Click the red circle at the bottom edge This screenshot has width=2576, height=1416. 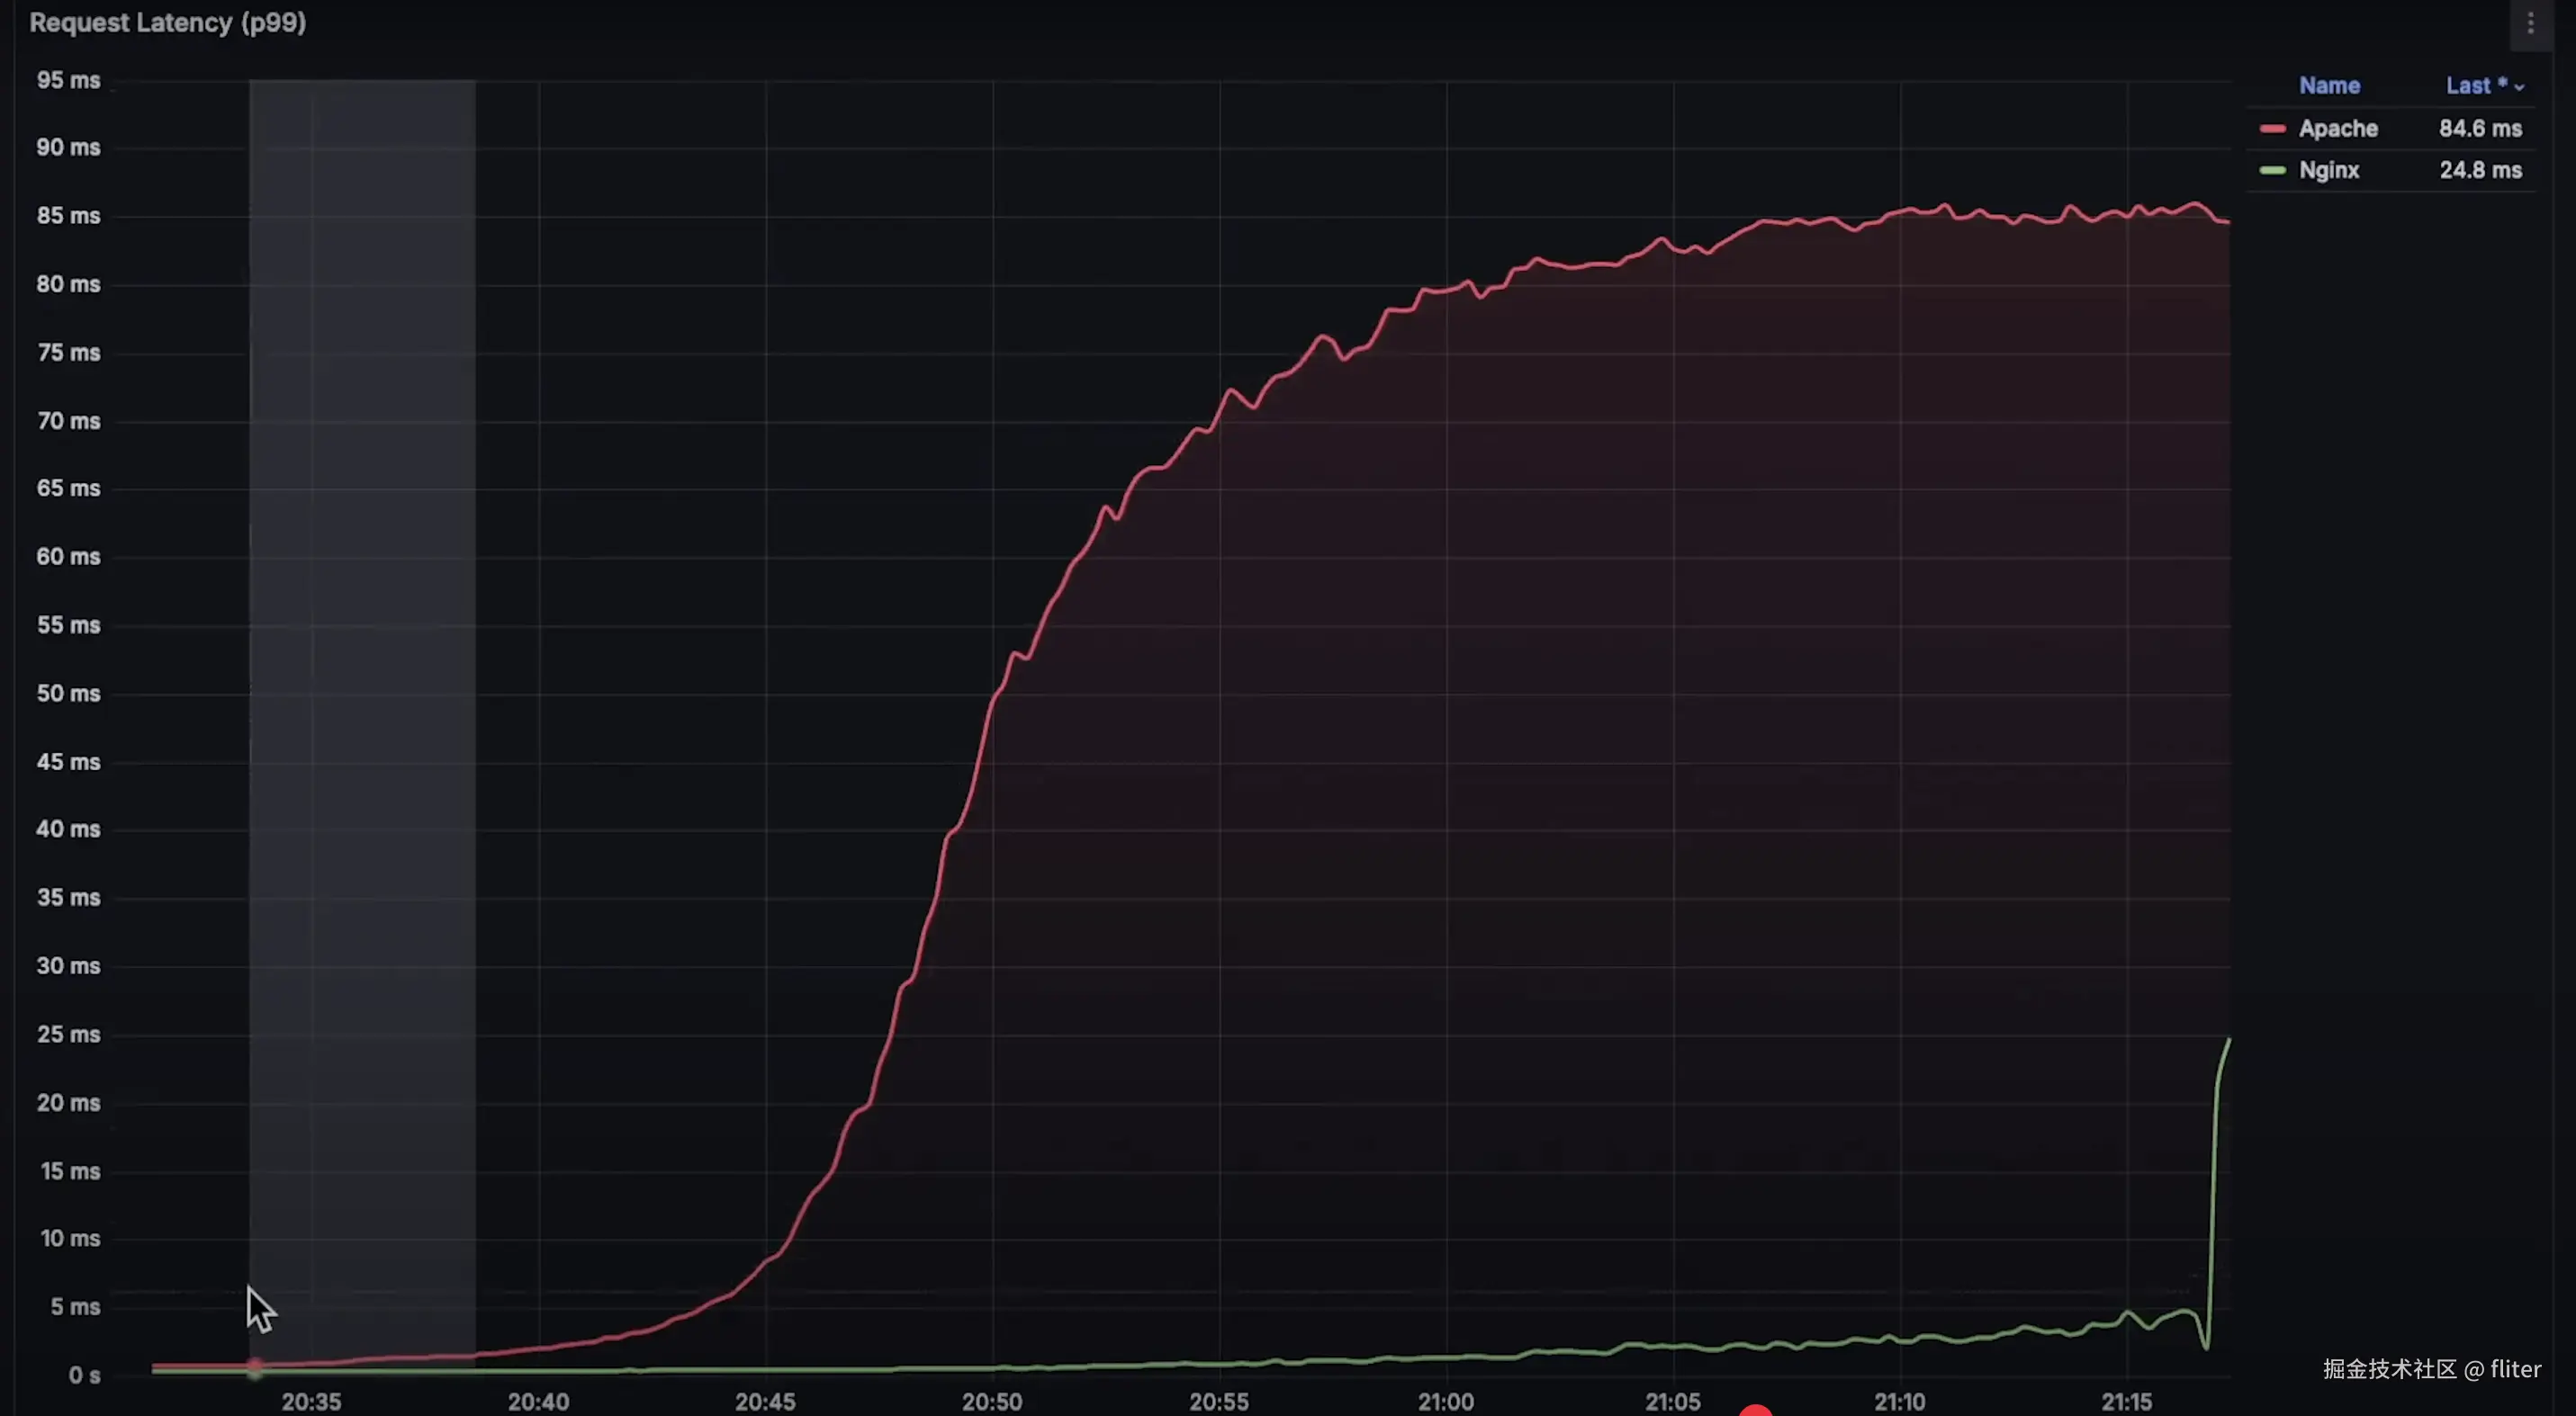[1755, 1410]
